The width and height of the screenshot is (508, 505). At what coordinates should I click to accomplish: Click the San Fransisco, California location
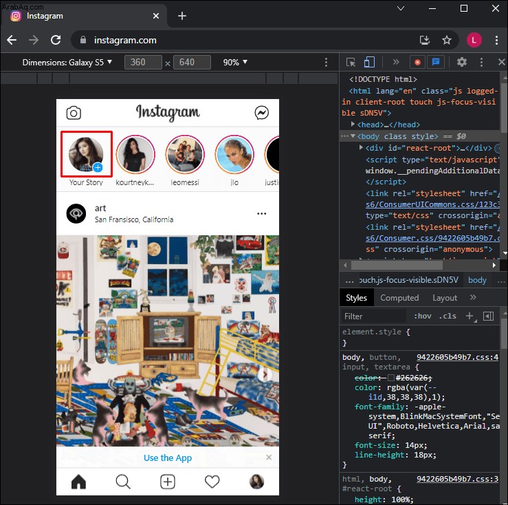click(134, 219)
